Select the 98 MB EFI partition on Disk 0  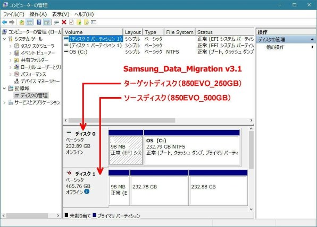tap(126, 150)
